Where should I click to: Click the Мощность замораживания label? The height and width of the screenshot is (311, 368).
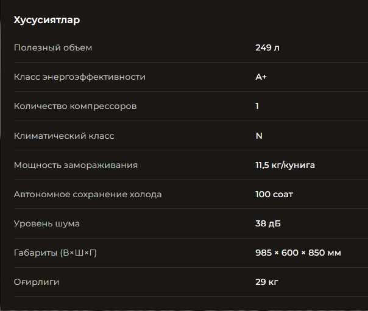point(76,165)
